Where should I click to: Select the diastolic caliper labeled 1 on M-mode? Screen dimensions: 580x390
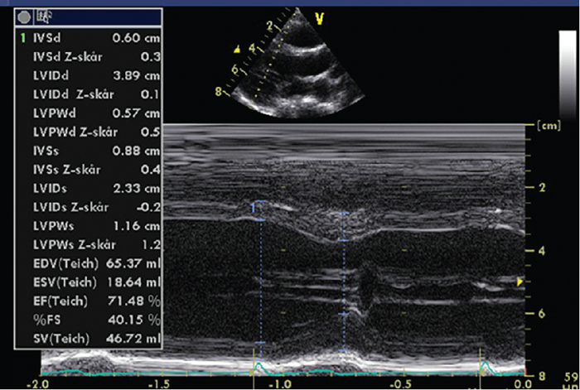(x=260, y=211)
